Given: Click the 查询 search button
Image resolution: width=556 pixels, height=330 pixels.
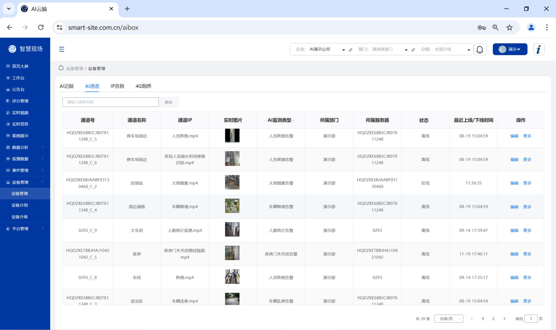Looking at the screenshot, I should (x=168, y=102).
